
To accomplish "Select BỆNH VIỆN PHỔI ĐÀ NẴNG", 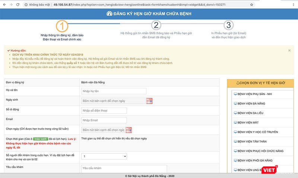I will pos(255,161).
